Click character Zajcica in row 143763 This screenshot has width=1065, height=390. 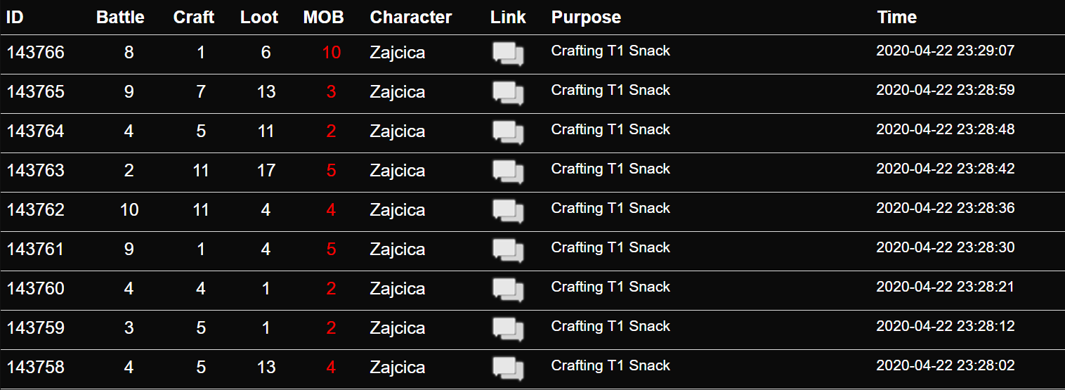pos(398,171)
